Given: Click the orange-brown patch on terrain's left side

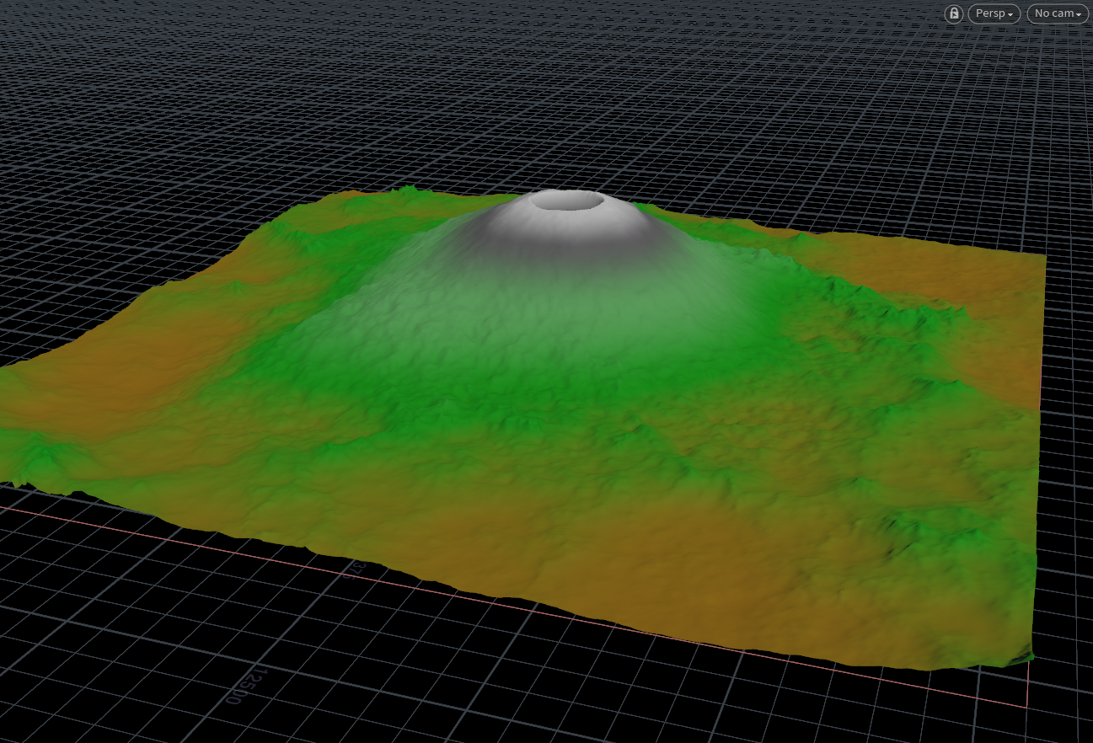Looking at the screenshot, I should pyautogui.click(x=160, y=362).
